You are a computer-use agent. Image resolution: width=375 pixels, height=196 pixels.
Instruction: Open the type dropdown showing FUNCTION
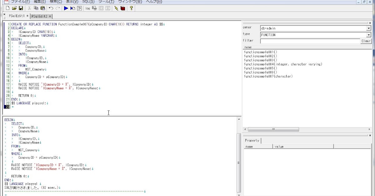(369, 35)
